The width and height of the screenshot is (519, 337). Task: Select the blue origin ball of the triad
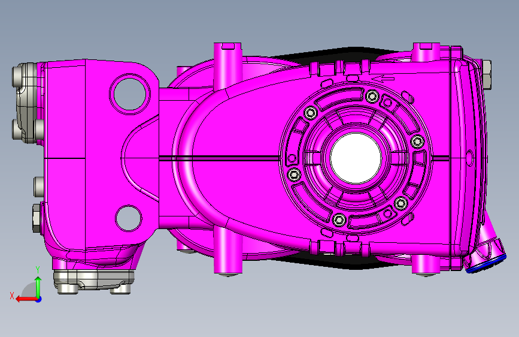39,299
